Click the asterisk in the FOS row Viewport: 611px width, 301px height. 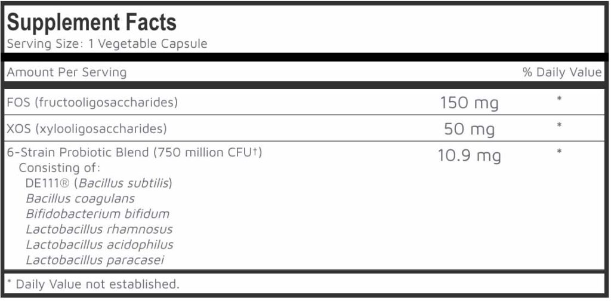coord(559,99)
